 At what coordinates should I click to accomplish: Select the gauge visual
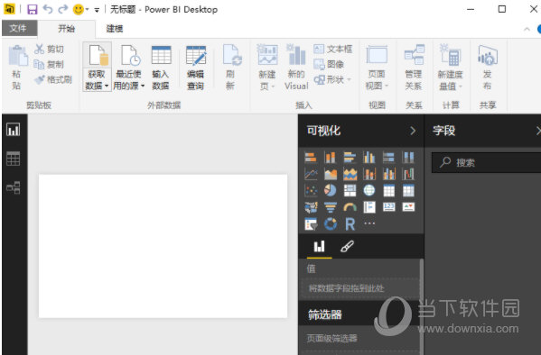350,206
